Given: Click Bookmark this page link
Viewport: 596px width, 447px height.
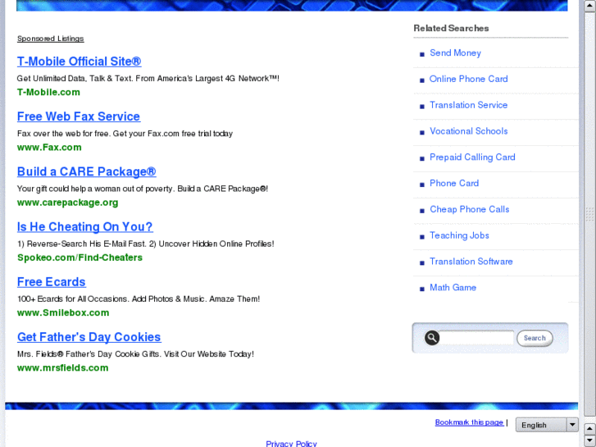Looking at the screenshot, I should click(470, 422).
